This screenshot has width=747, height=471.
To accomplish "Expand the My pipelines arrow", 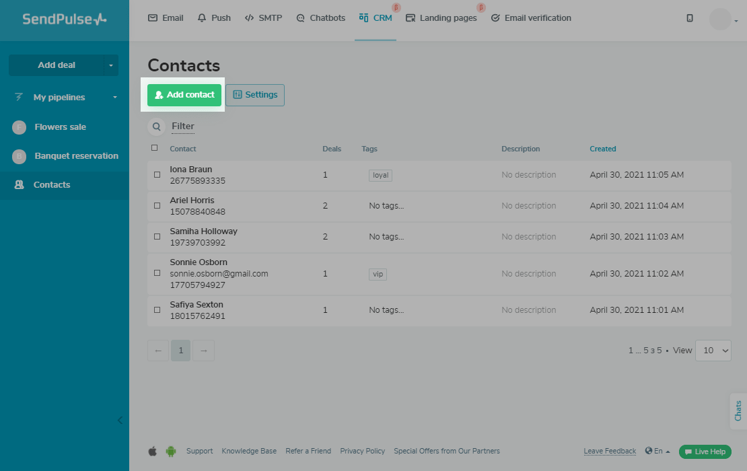I will point(115,98).
